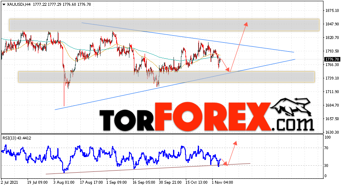Click price axis label 1657.50
This screenshot has width=342, height=187.
click(x=332, y=119)
